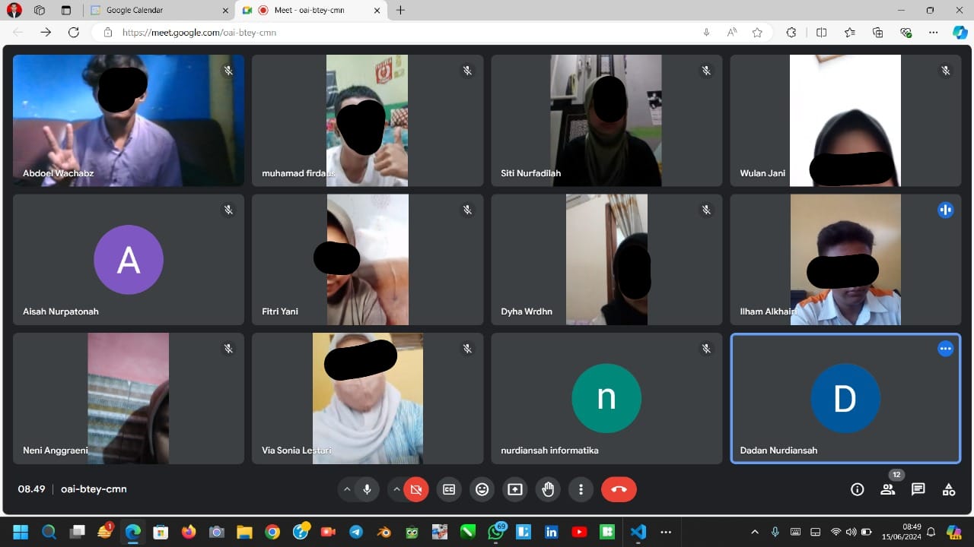Open the emoji reactions picker
Image resolution: width=974 pixels, height=547 pixels.
pyautogui.click(x=482, y=489)
